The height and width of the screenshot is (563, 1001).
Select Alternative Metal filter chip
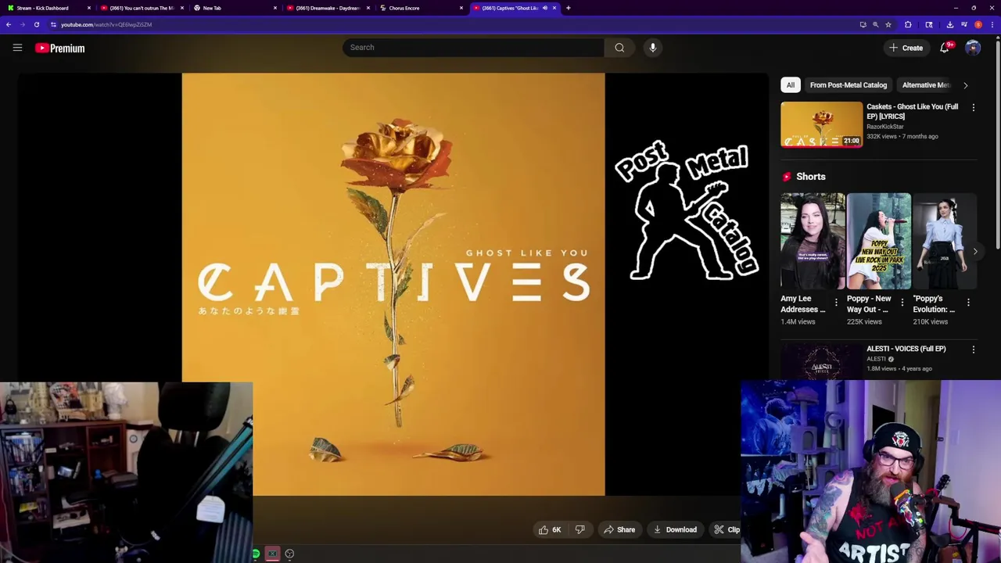[926, 85]
